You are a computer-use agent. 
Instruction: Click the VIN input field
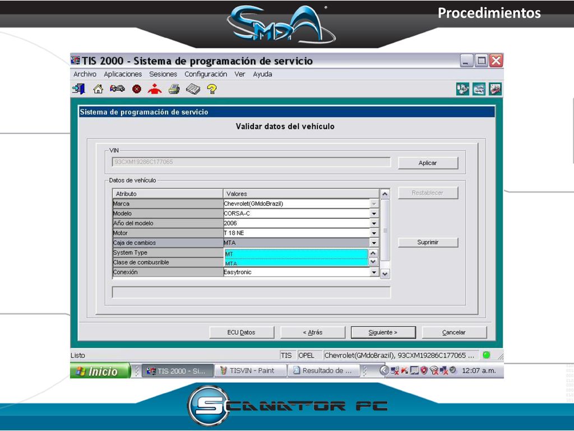pos(251,162)
